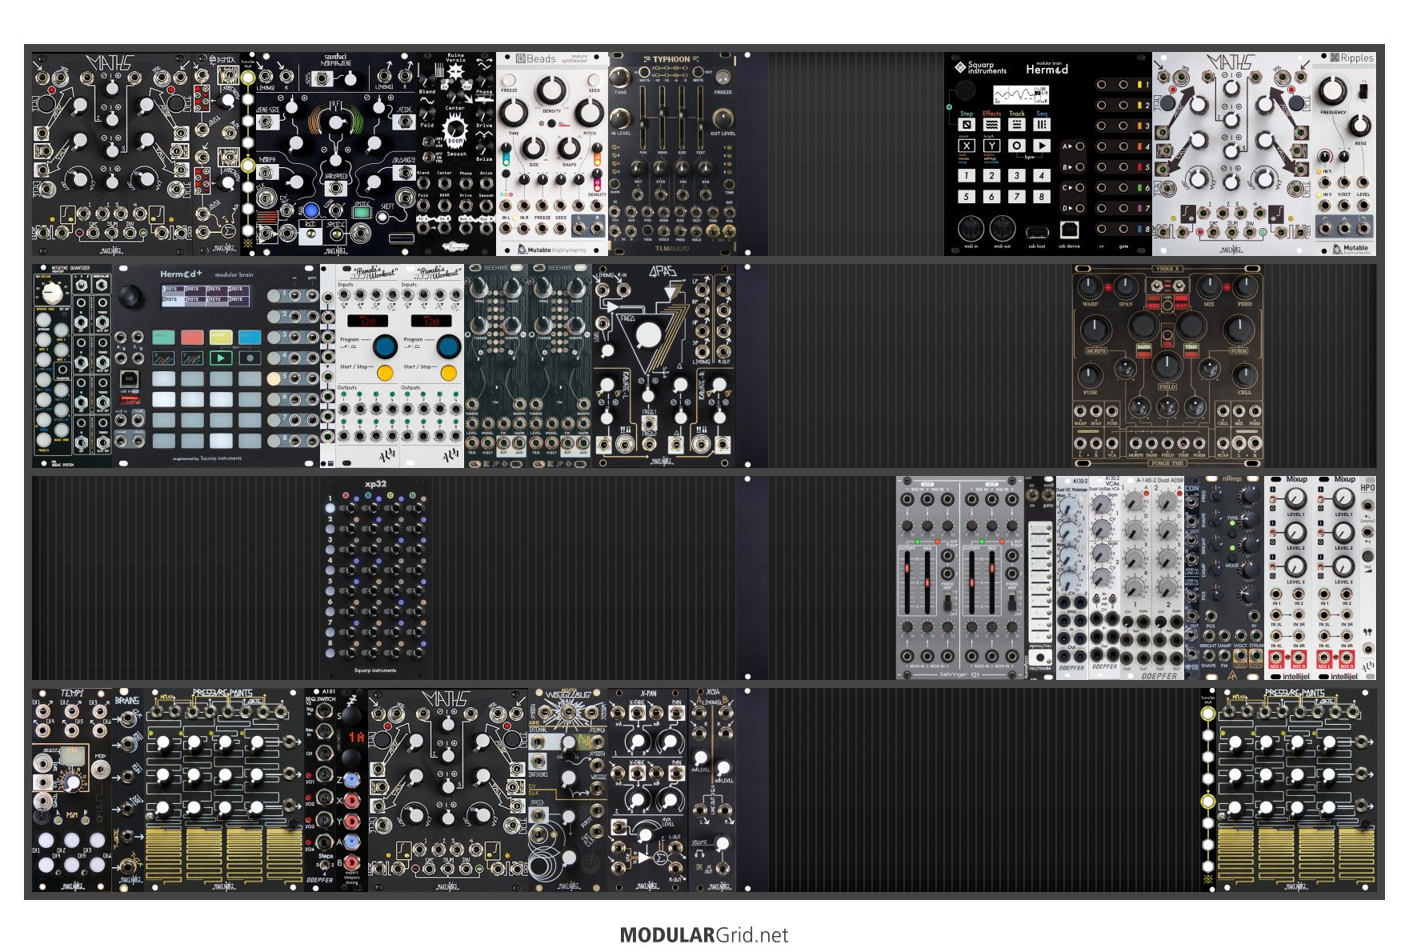Select the Morphagene module
1409x952 pixels.
click(x=336, y=154)
